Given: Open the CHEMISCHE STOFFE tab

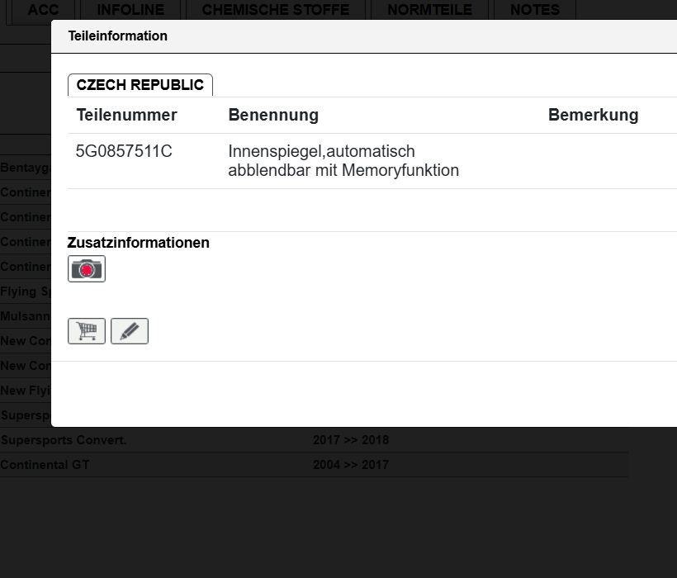Looking at the screenshot, I should tap(276, 10).
